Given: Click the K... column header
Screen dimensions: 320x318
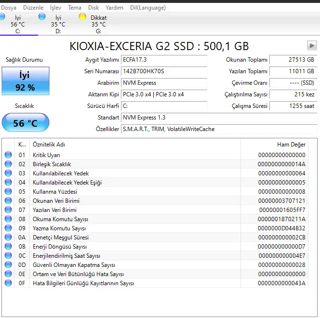Looking at the screenshot, I should (x=22, y=145).
